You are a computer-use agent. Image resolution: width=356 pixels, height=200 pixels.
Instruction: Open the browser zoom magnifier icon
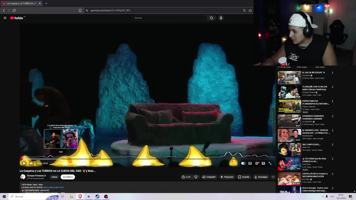point(244,10)
